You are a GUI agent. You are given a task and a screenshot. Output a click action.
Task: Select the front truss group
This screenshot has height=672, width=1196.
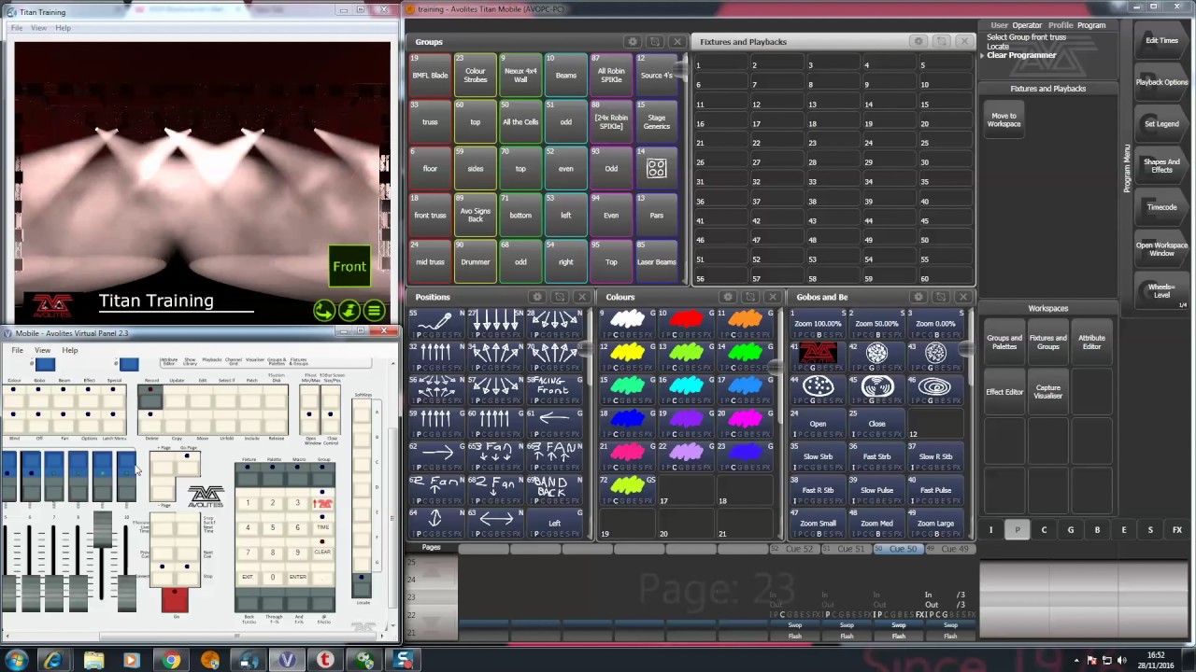tap(430, 215)
